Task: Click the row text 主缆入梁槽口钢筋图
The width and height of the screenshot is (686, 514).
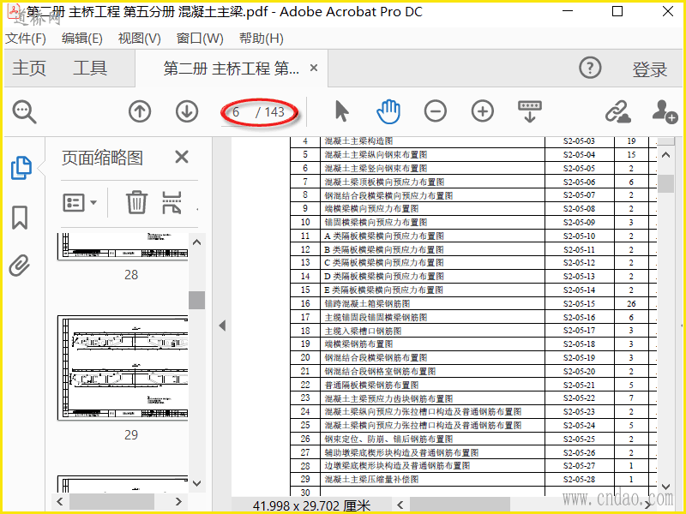Action: pos(363,331)
